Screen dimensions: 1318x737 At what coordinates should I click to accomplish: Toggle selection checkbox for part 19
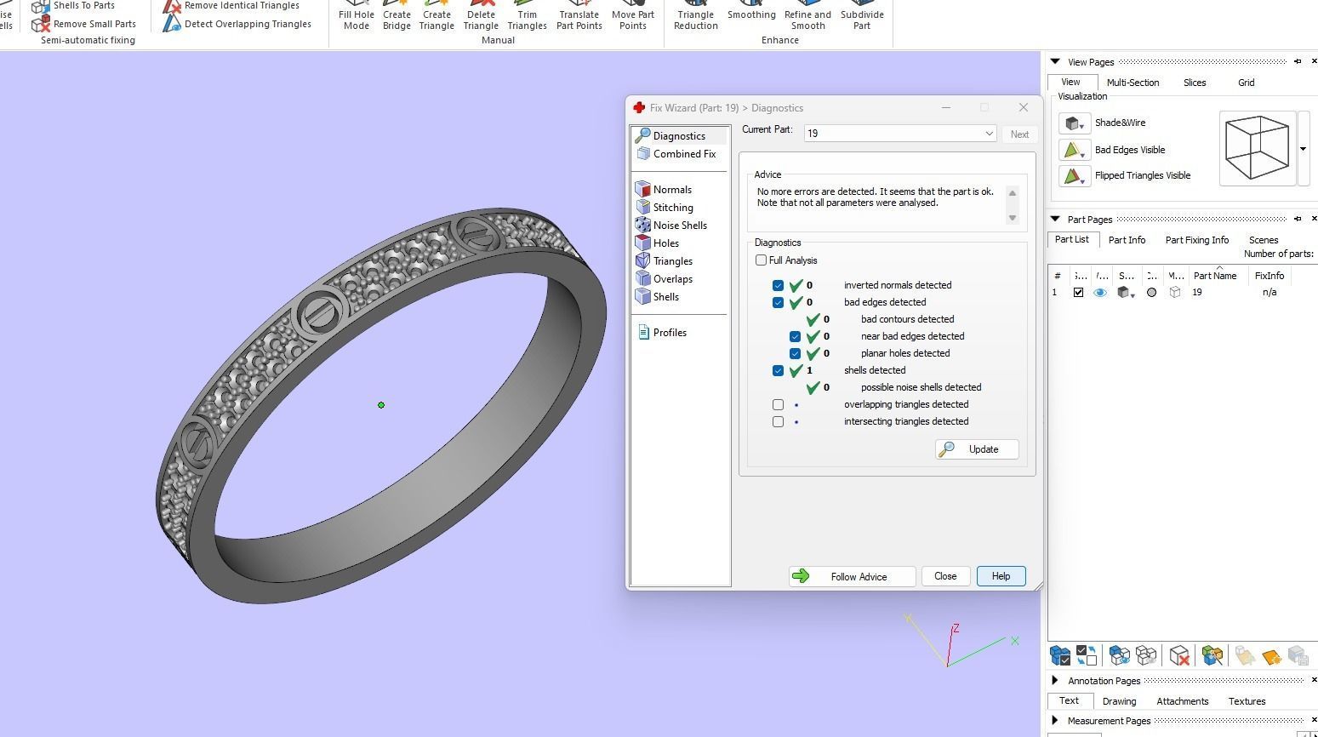(x=1078, y=293)
